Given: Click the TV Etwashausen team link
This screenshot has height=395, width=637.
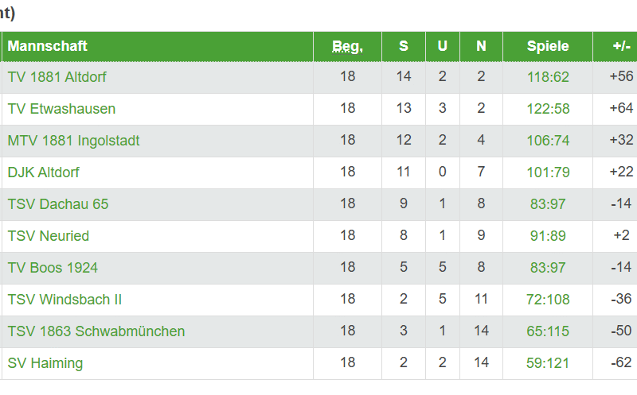Looking at the screenshot, I should tap(61, 109).
